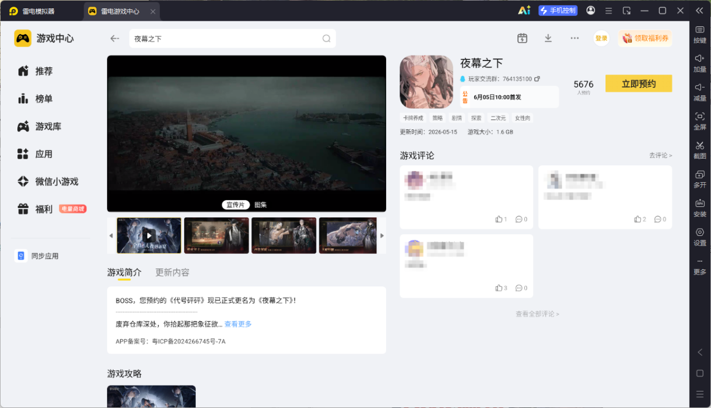The image size is (711, 408).
Task: Go back with the left arrow
Action: tap(114, 39)
